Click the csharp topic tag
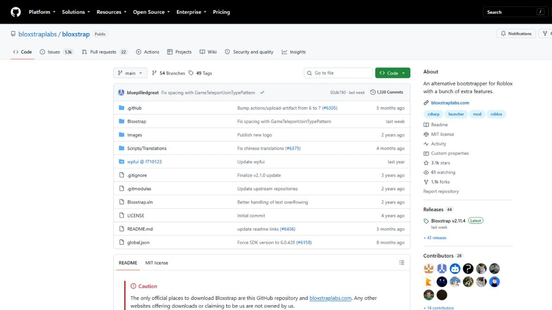This screenshot has height=310, width=552. [433, 114]
